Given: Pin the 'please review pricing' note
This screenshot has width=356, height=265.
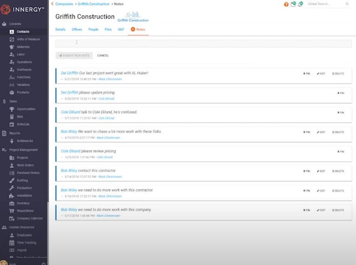Looking at the screenshot, I should (x=341, y=152).
